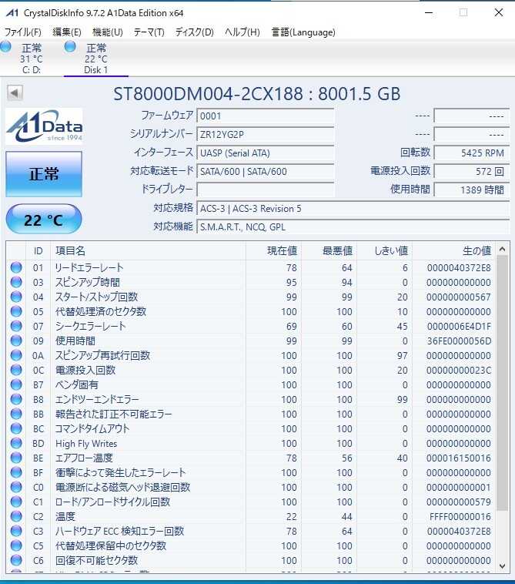Open the ファイル(F) menu
Image resolution: width=515 pixels, height=584 pixels.
click(x=23, y=32)
